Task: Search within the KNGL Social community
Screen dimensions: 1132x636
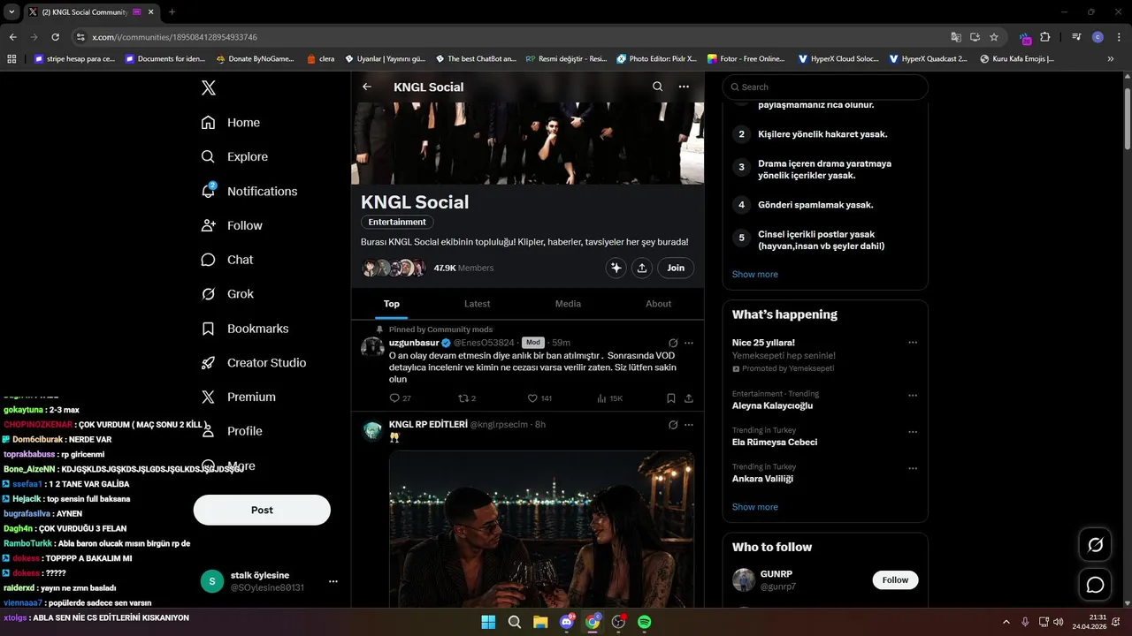Action: pos(657,87)
